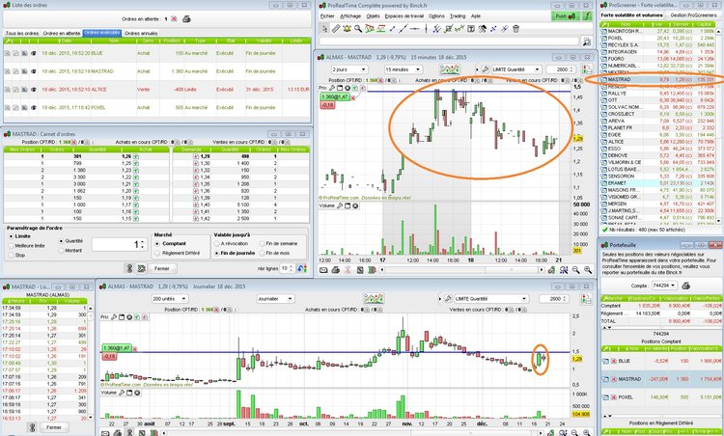Image resolution: width=724 pixels, height=436 pixels.
Task: Click the 15 minutes chart horizontal scrollbar
Action: (x=461, y=270)
